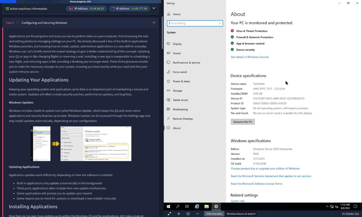The height and width of the screenshot is (217, 362).
Task: Click the Display monitor icon
Action: point(168,44)
